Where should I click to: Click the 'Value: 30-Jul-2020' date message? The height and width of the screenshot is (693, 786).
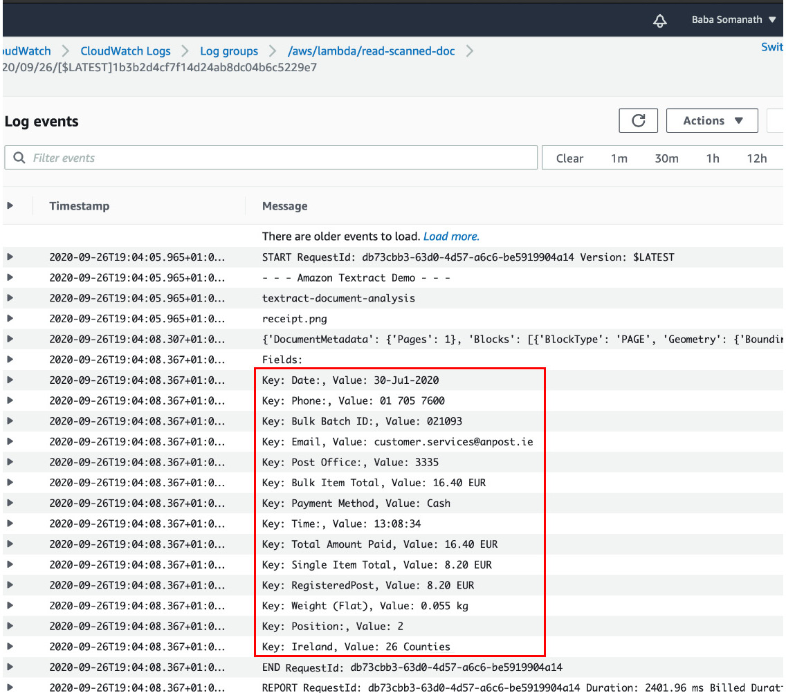click(x=350, y=380)
